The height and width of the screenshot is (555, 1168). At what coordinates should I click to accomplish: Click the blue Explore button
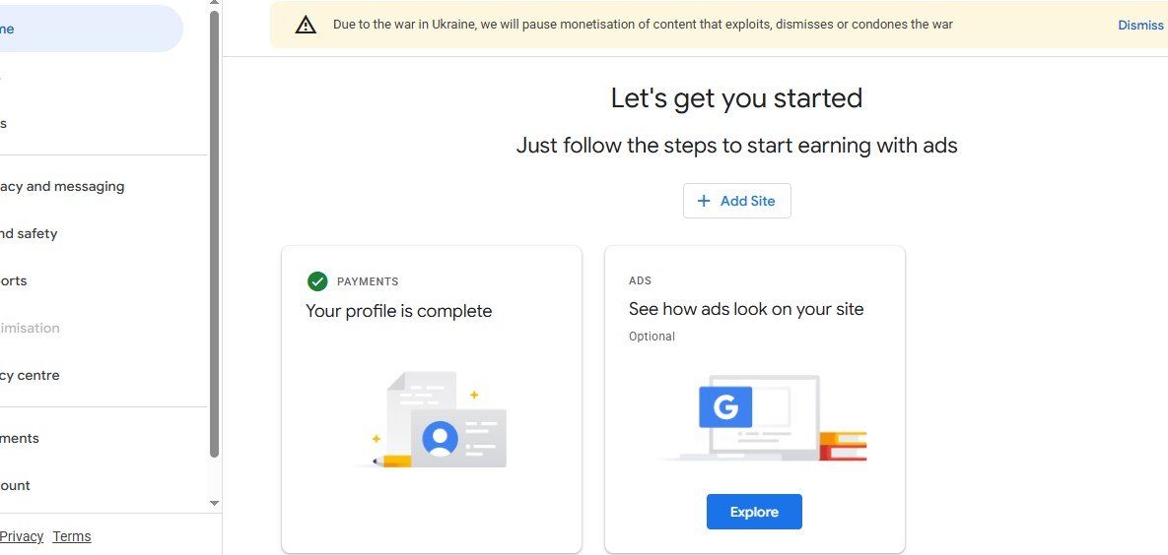[754, 512]
